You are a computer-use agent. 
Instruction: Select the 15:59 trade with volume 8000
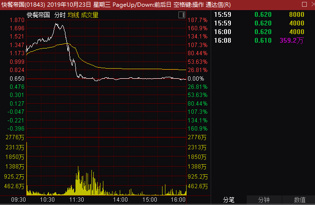pyautogui.click(x=259, y=14)
